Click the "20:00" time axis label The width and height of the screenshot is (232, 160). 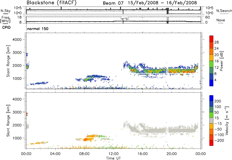tap(172, 154)
